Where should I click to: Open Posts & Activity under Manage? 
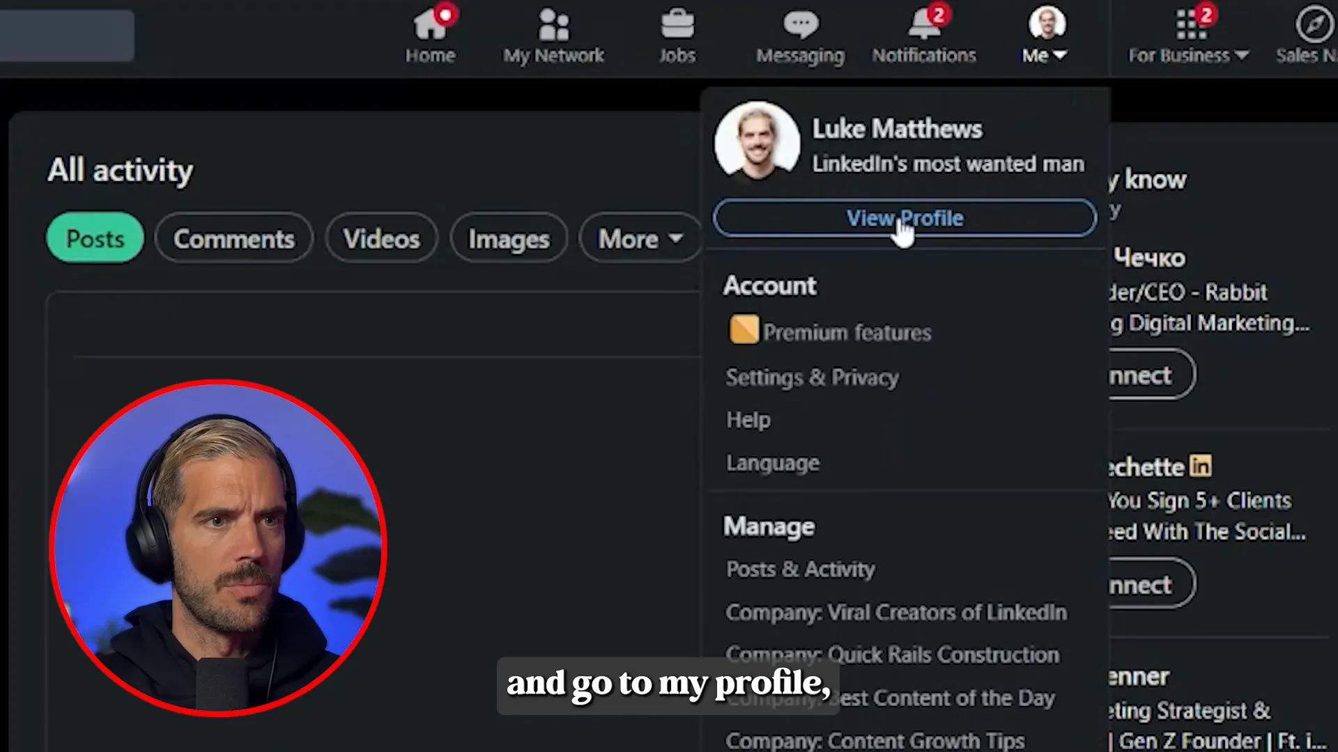click(x=800, y=569)
